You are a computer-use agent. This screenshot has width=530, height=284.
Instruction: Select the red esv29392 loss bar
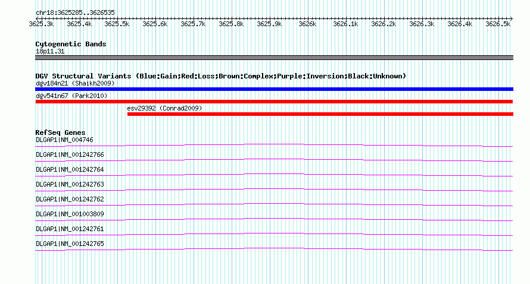pos(320,114)
